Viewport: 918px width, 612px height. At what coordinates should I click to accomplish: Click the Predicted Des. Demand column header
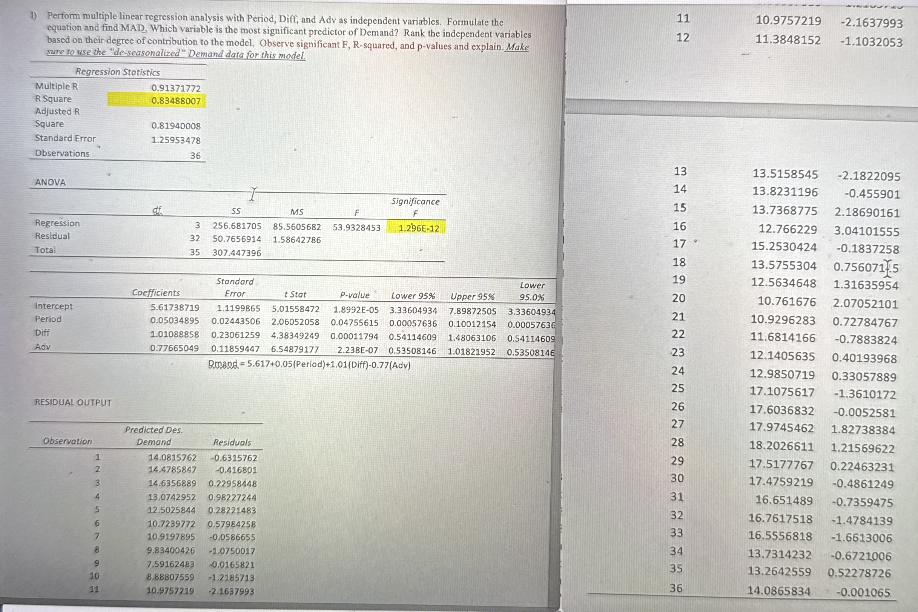[x=154, y=436]
